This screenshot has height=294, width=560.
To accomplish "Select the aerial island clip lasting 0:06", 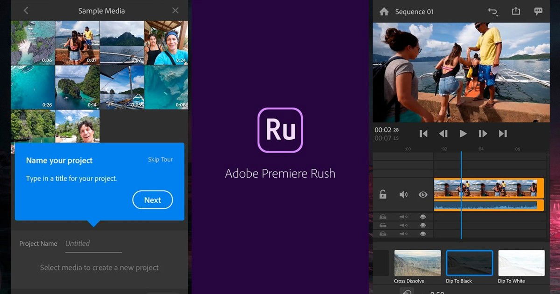I will coord(33,42).
